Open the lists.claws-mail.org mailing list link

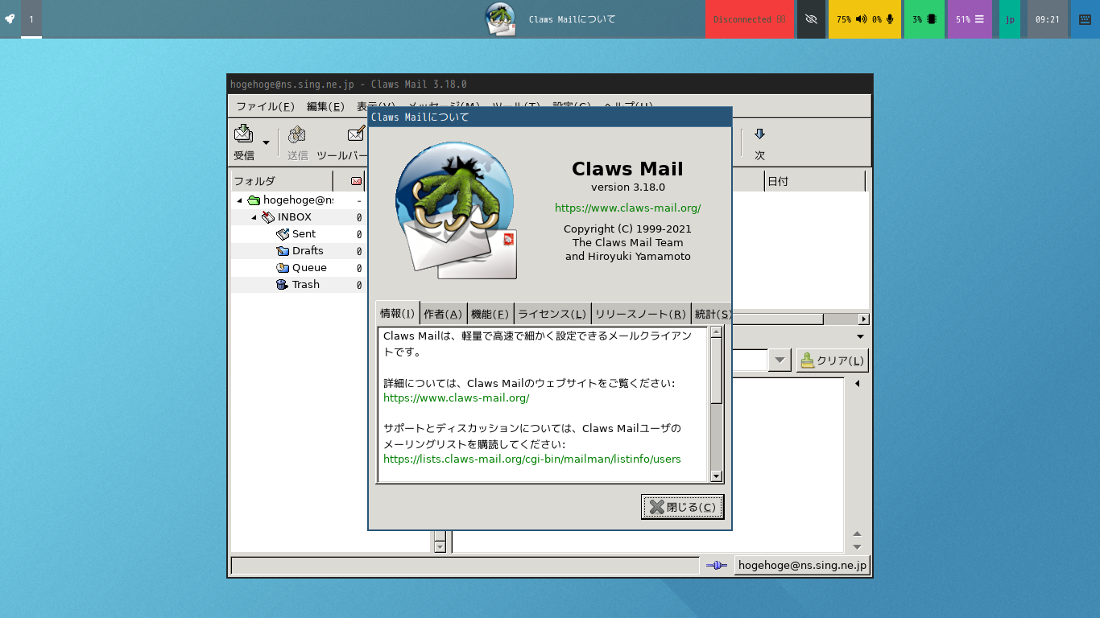531,459
